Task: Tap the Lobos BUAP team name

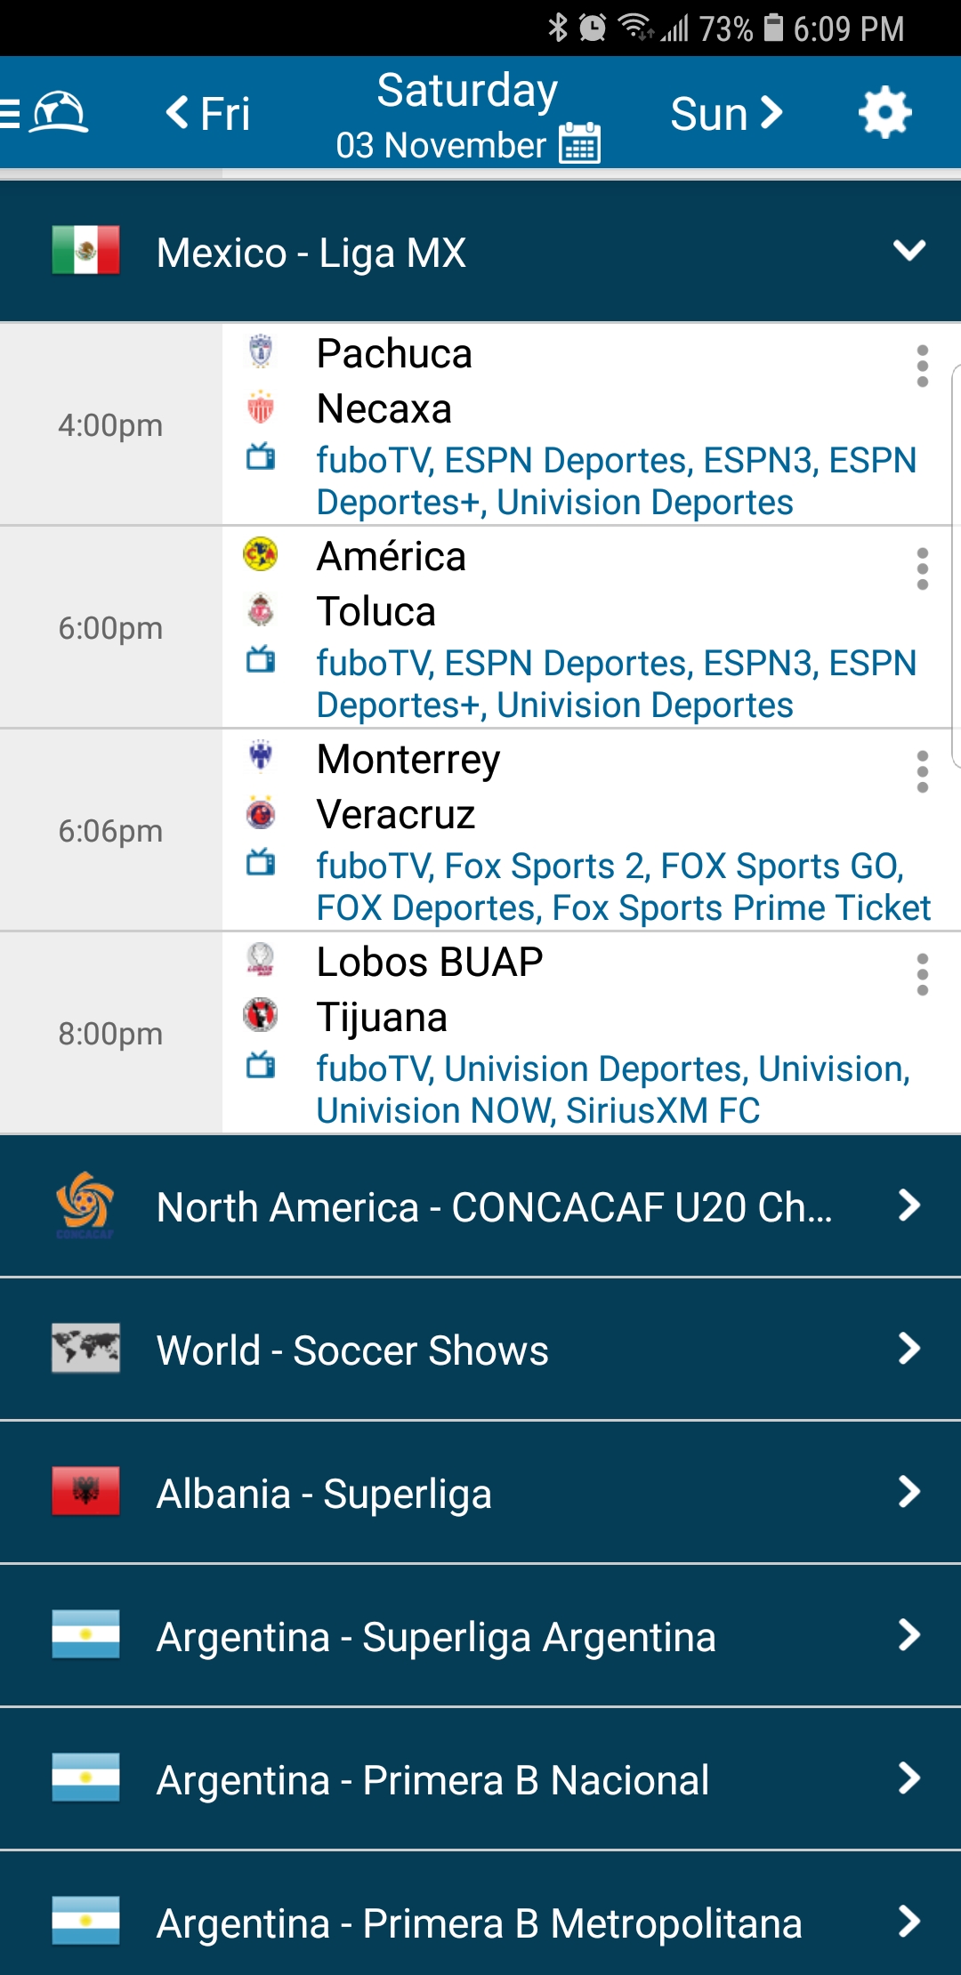Action: tap(430, 962)
